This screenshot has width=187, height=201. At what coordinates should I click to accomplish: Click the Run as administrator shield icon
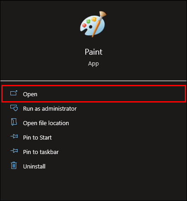click(x=14, y=108)
